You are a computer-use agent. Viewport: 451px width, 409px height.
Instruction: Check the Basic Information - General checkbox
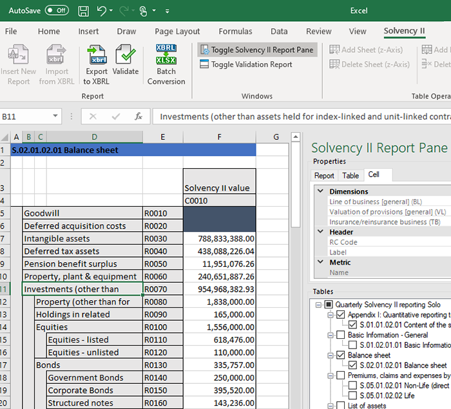click(340, 335)
